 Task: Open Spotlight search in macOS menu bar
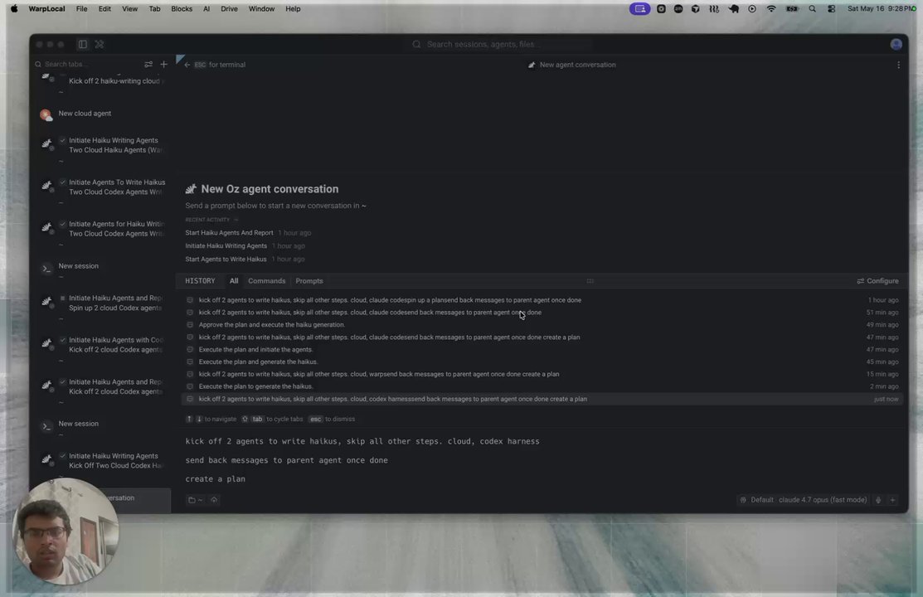(x=813, y=9)
